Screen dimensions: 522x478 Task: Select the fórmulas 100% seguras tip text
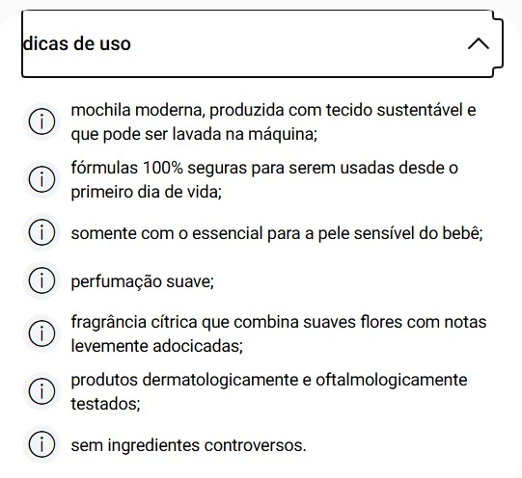click(x=264, y=180)
